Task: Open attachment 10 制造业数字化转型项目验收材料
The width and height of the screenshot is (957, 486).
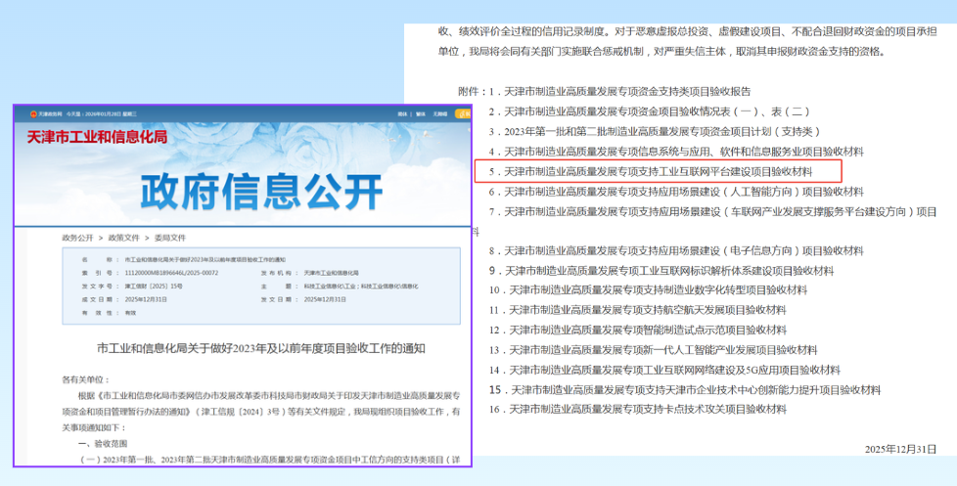Action: coord(658,290)
